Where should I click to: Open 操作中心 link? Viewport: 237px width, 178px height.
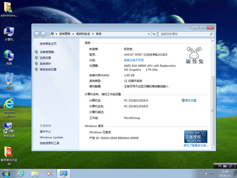[45, 132]
